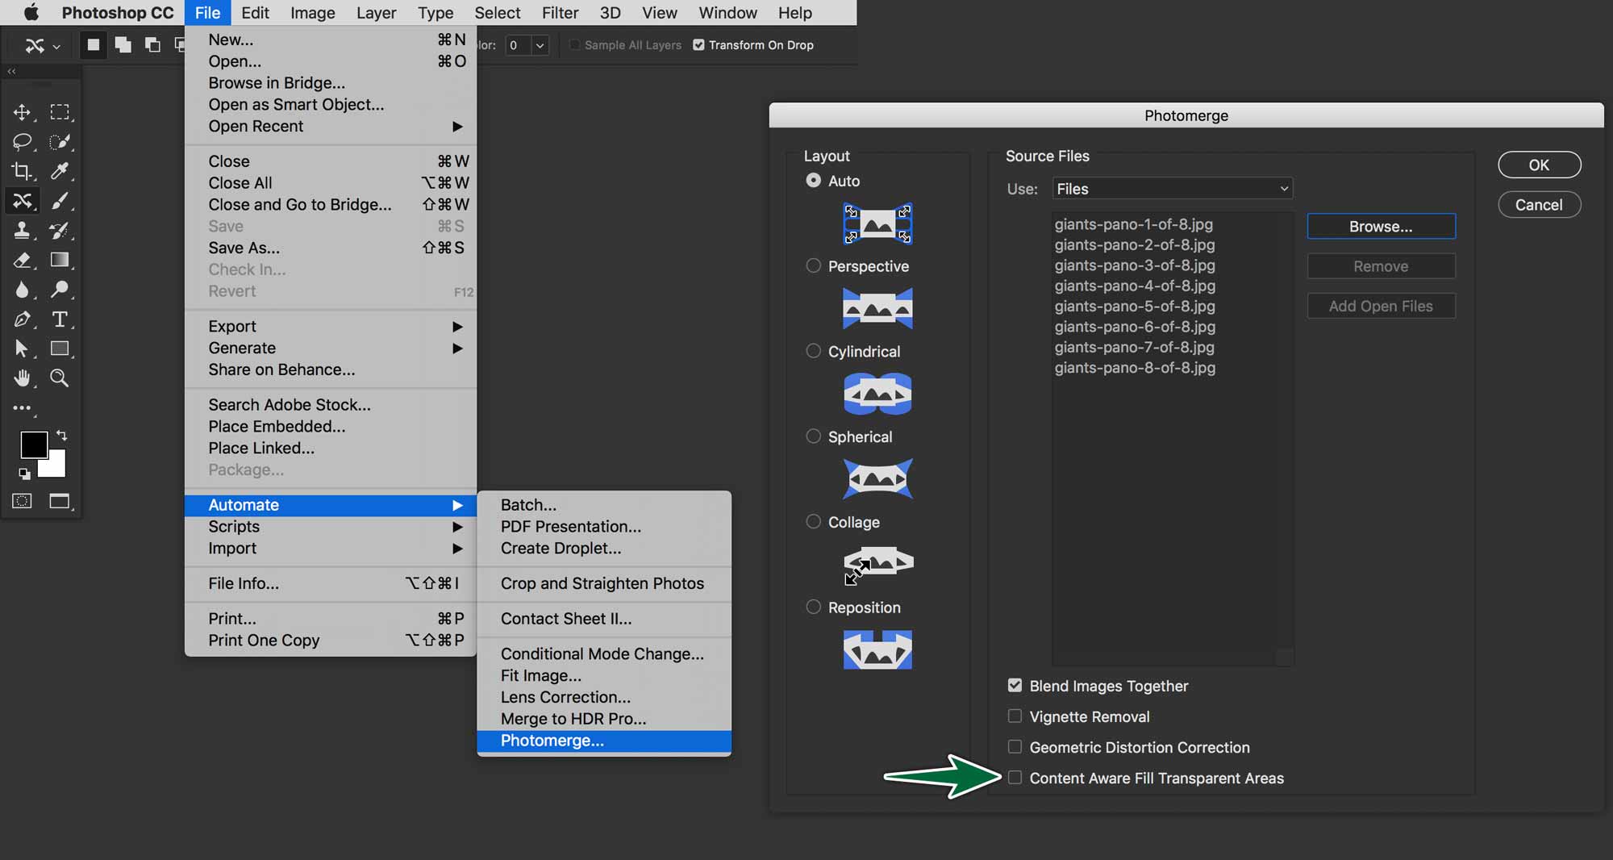Select the Rectangular Marquee tool
Viewport: 1613px width, 860px height.
[x=60, y=112]
